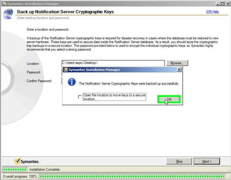Close the backup success popup dialog
231x180 pixels.
(179, 70)
